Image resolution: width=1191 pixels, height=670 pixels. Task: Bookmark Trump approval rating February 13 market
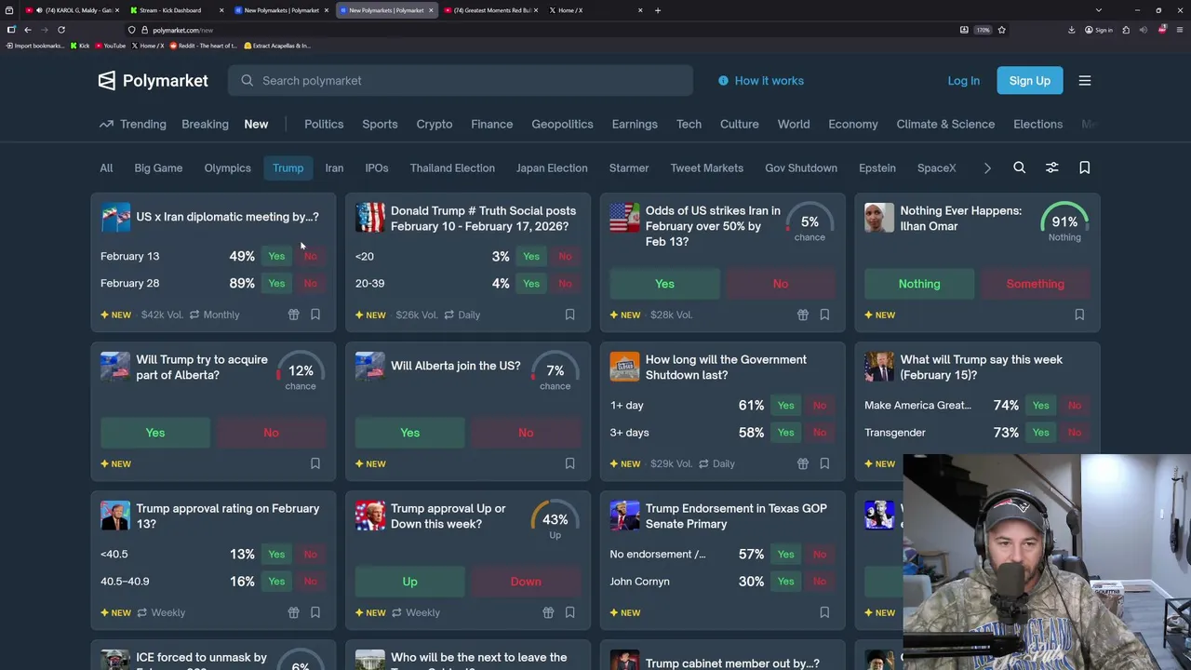pyautogui.click(x=315, y=612)
